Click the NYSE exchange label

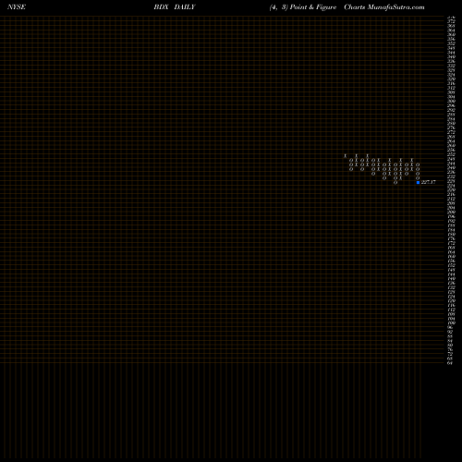17,7
